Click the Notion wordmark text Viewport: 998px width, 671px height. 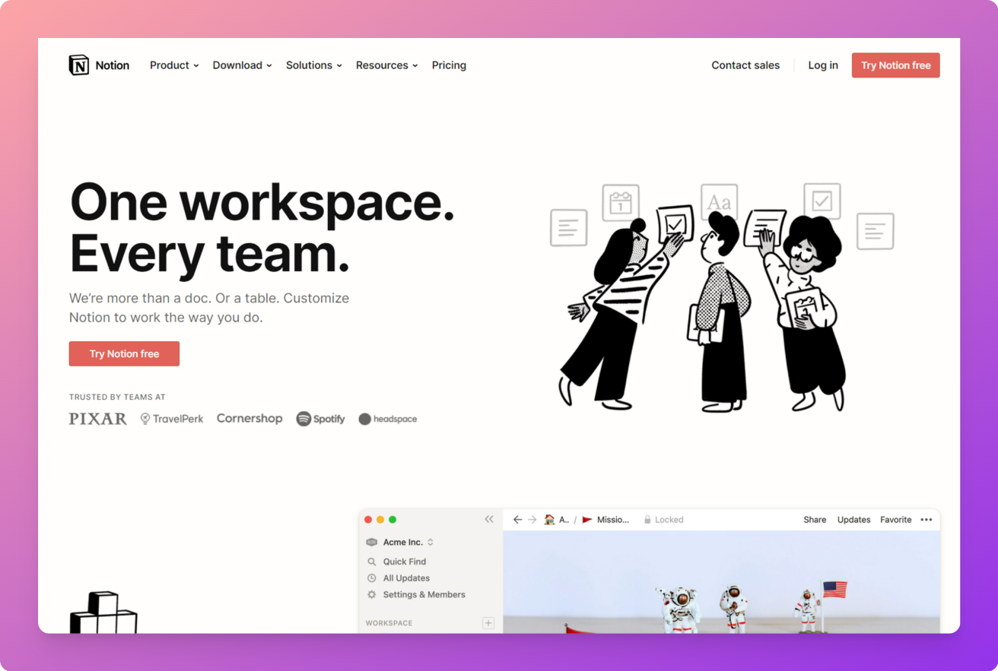[x=112, y=65]
